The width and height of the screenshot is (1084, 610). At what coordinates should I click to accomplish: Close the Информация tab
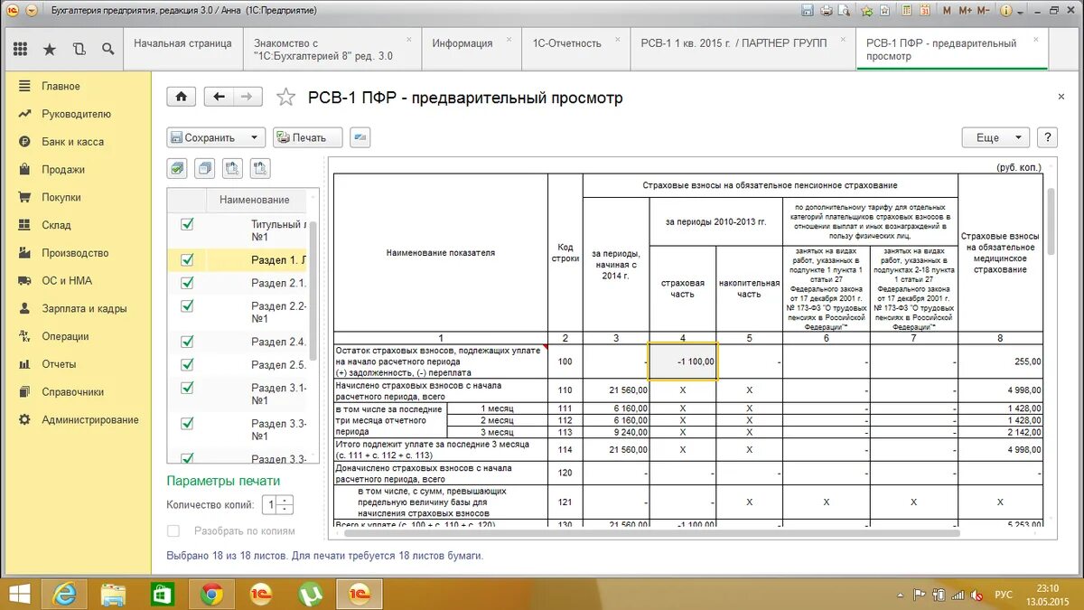click(508, 40)
